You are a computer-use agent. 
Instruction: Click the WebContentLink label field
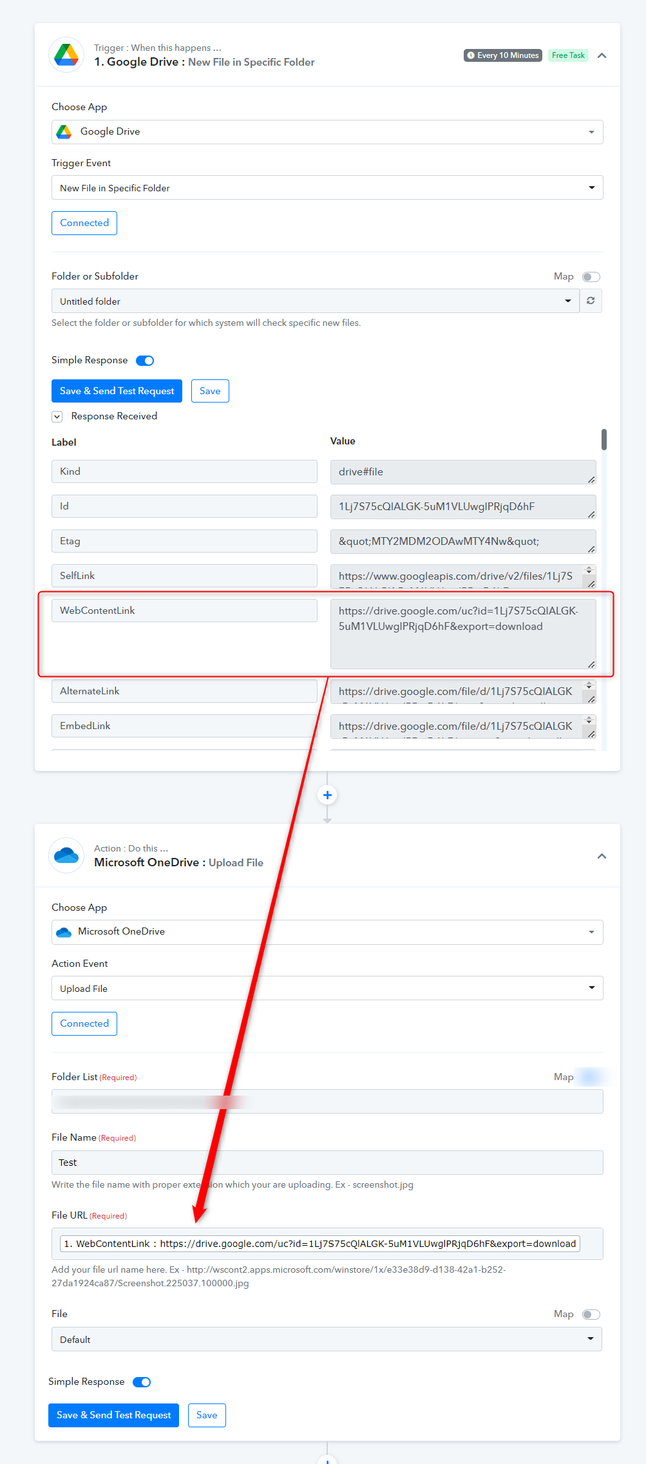coord(184,611)
